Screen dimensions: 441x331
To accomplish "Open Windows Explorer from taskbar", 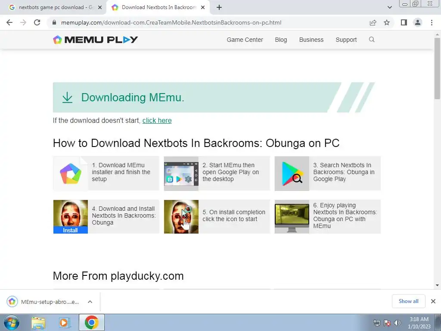I will point(38,322).
